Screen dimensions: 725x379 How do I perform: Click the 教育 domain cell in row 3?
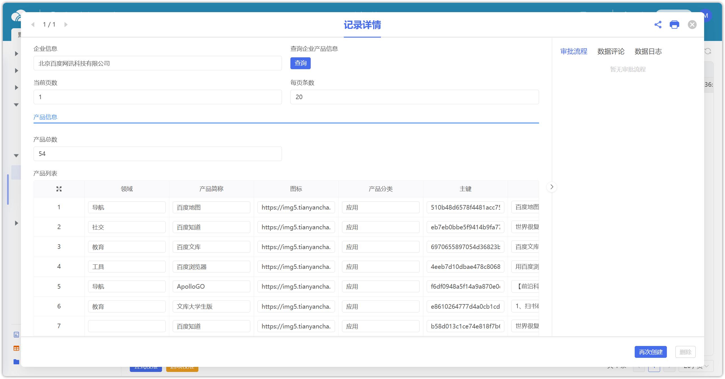click(x=127, y=247)
